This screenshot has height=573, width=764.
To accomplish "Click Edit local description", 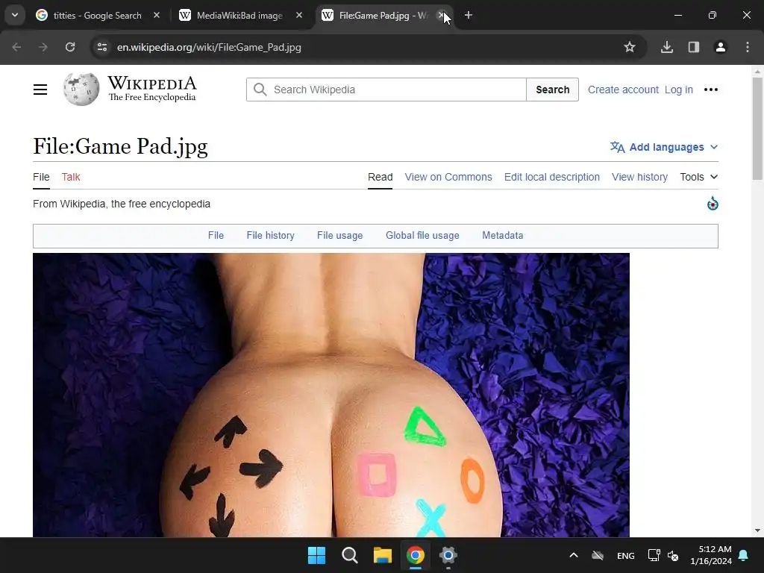I will point(551,177).
